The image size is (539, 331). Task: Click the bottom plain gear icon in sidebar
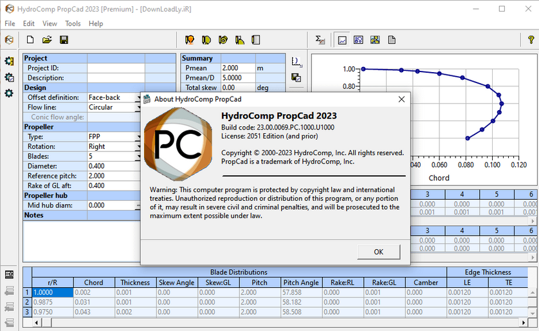click(9, 93)
